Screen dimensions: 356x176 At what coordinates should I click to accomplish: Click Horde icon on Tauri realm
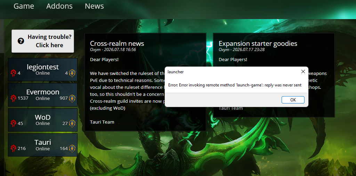[x=14, y=149]
